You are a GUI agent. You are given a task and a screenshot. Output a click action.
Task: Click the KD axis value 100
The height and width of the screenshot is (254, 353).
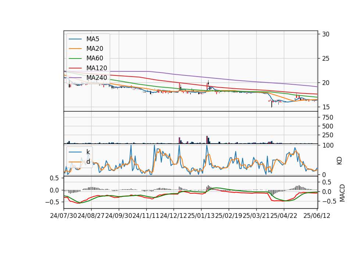point(328,145)
